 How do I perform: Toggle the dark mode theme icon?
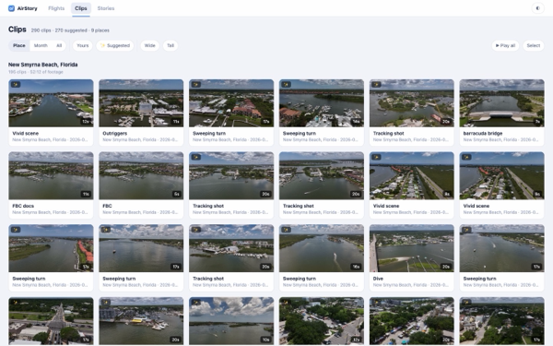click(x=538, y=8)
